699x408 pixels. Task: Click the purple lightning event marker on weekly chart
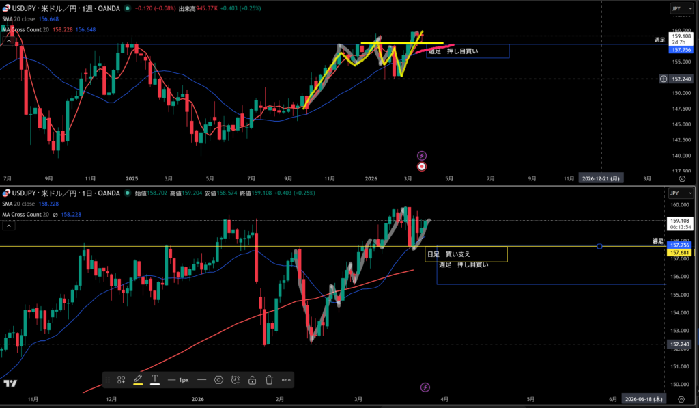[x=422, y=156]
